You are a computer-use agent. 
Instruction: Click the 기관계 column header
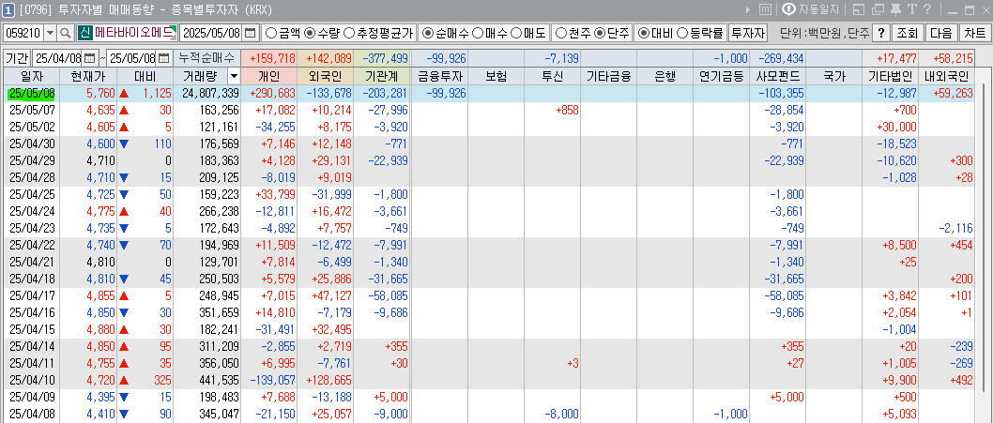[x=382, y=77]
